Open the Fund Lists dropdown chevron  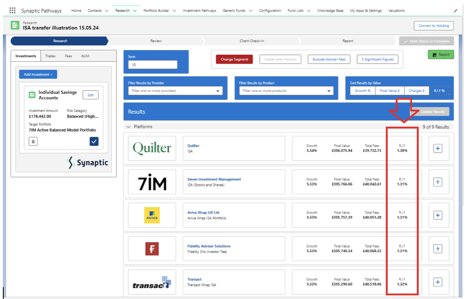tap(309, 11)
